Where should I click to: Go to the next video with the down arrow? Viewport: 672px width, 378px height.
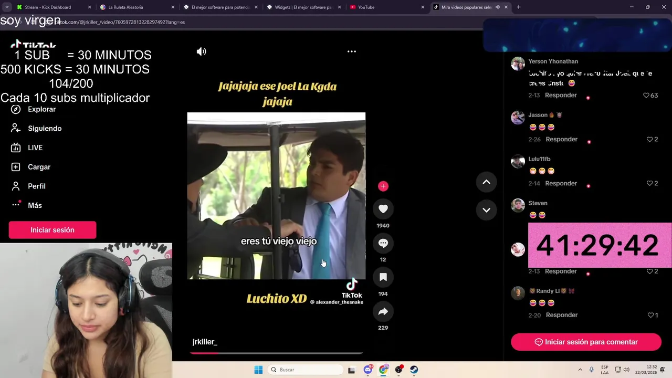[x=486, y=210]
